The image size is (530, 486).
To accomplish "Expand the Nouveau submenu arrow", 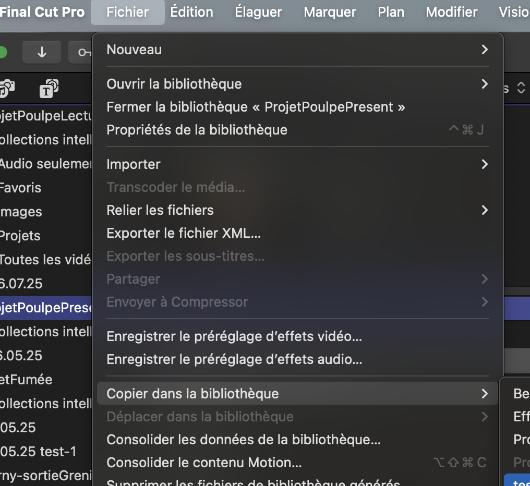I will [485, 50].
